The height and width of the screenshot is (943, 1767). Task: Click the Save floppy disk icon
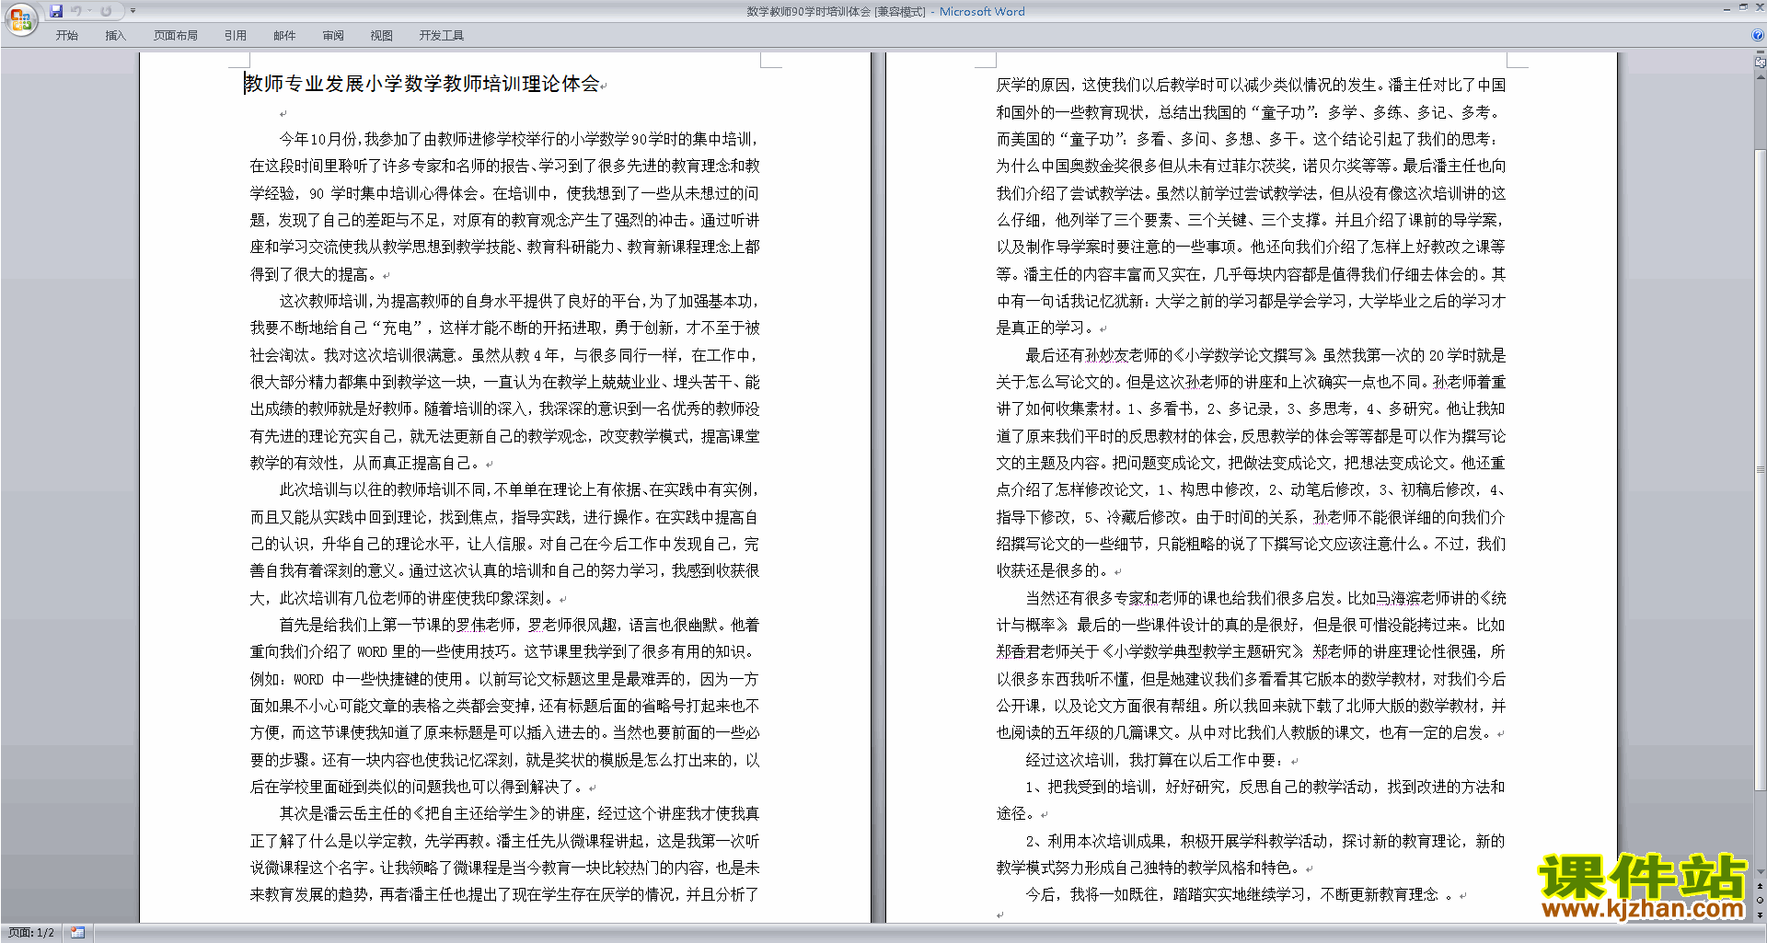56,11
